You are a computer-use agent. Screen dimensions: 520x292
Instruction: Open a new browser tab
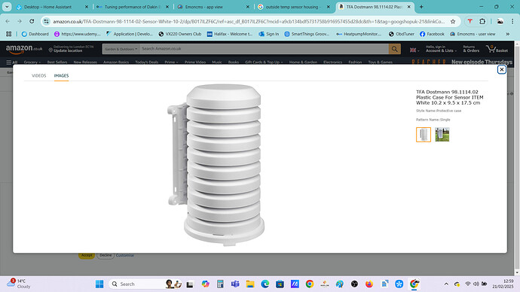[421, 7]
